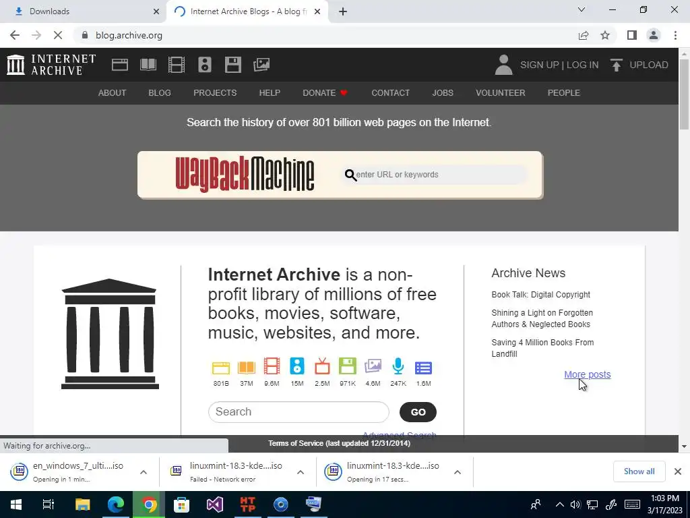Open the PROJECTS menu item
Image resolution: width=690 pixels, height=518 pixels.
215,93
